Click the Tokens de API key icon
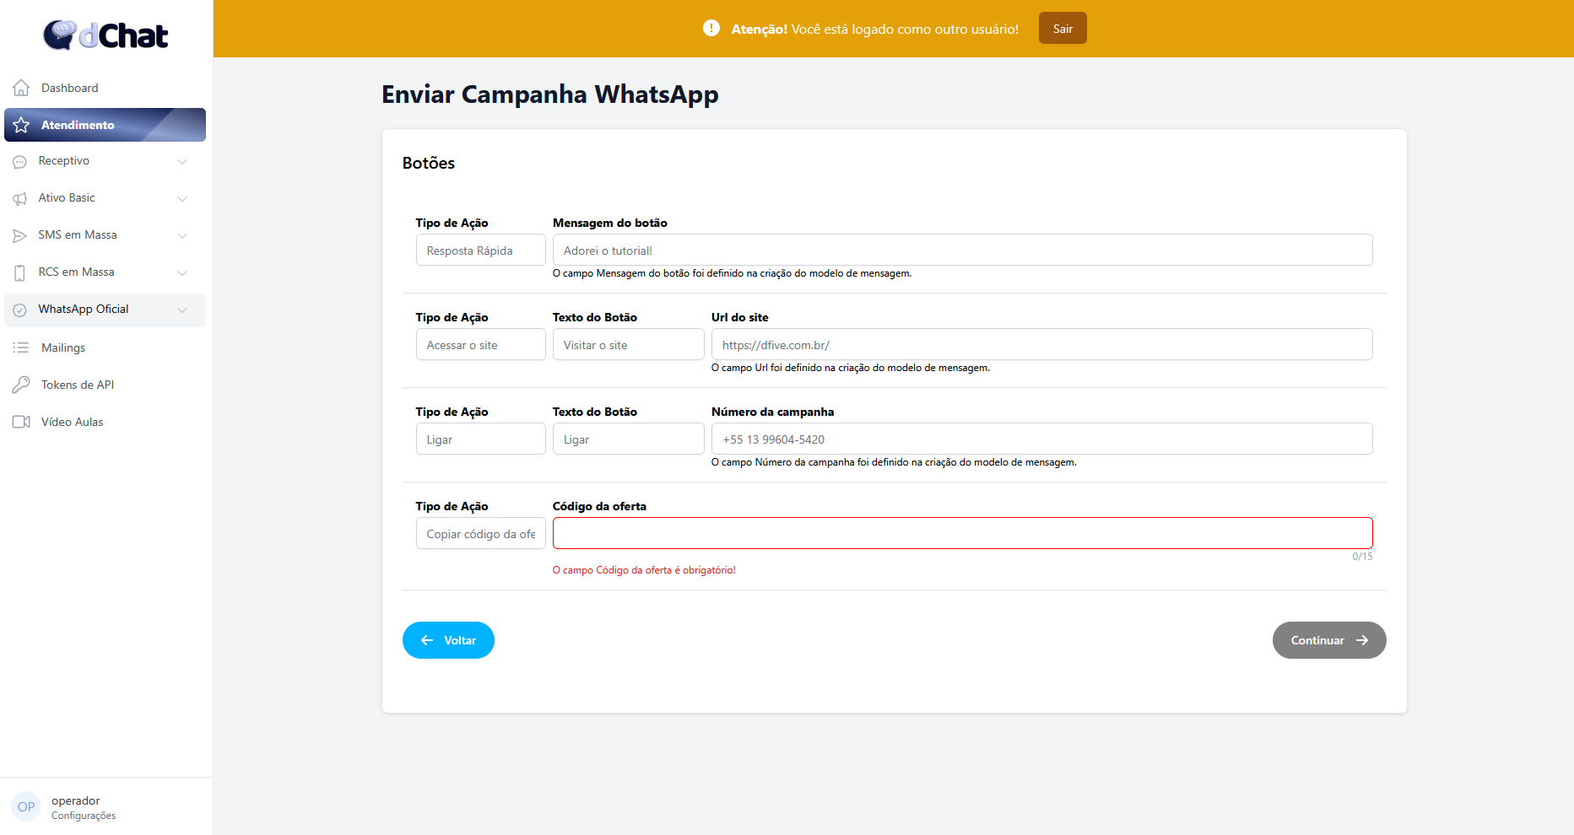Viewport: 1574px width, 835px height. tap(21, 385)
